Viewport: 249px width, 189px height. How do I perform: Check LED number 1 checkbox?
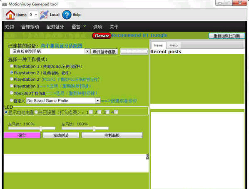point(91,112)
